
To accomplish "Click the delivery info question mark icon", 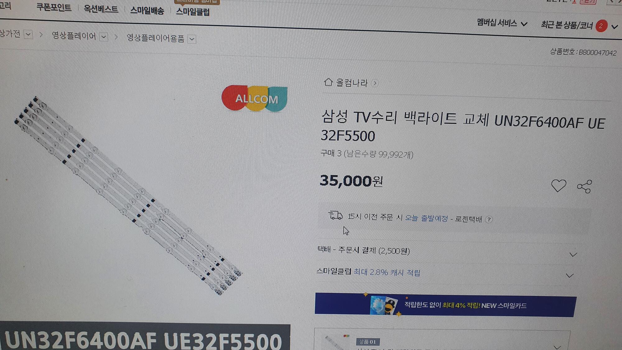I will pyautogui.click(x=489, y=220).
